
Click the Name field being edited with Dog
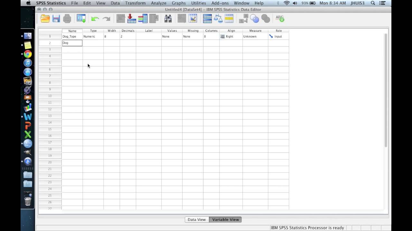72,43
